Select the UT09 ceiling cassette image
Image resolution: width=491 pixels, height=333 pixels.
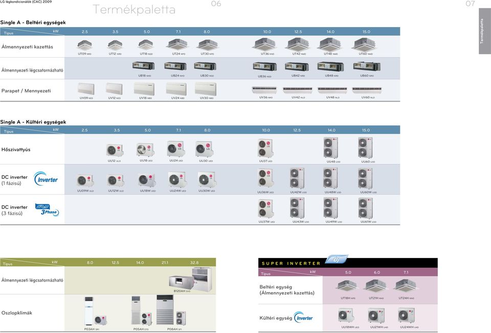point(84,45)
